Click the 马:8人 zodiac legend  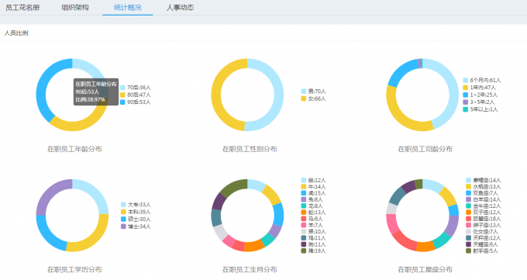coord(312,219)
